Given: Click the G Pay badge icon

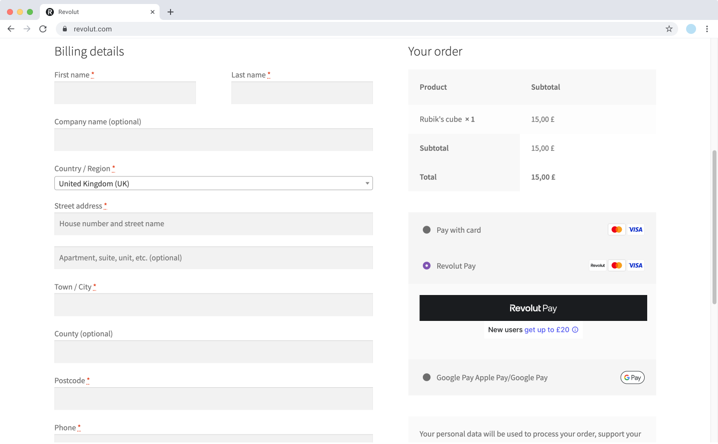Looking at the screenshot, I should click(633, 378).
